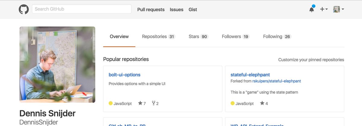
Task: Click the Repositories count badge 31
Action: click(x=172, y=37)
